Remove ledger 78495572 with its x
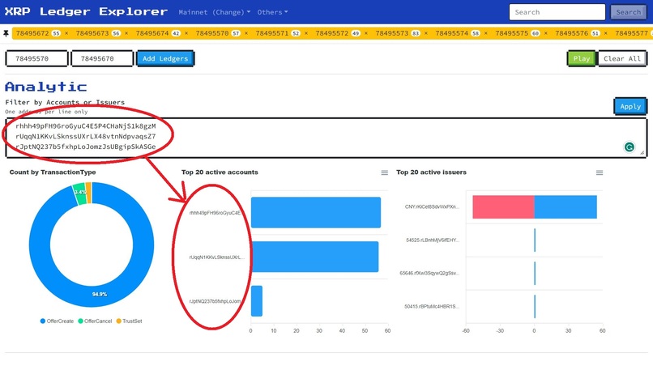 tap(366, 33)
